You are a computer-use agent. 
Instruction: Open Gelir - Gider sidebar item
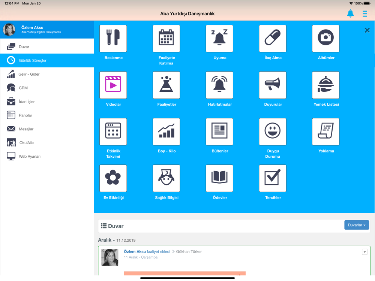[x=47, y=74]
